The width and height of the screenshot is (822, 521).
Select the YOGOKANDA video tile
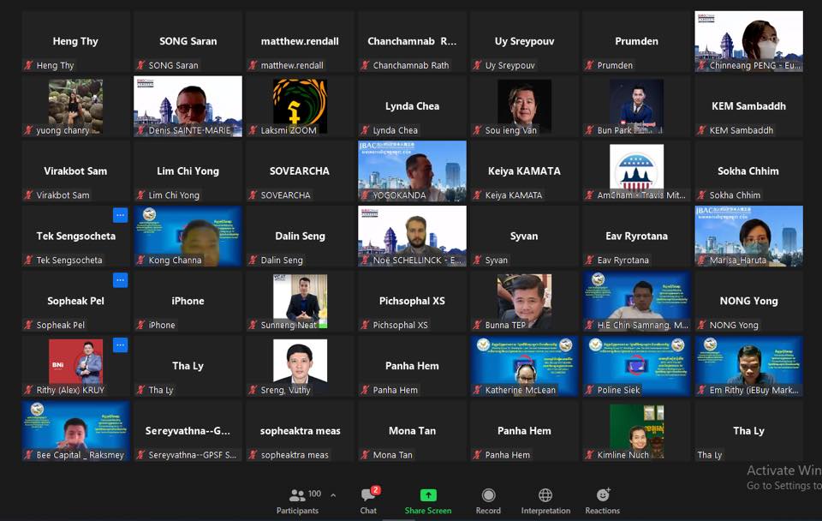point(412,171)
